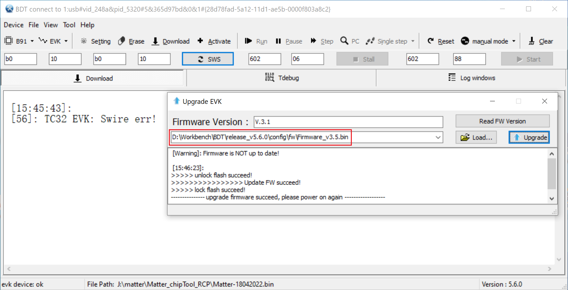Click the Upgrade button
Viewport: 568px width, 290px height.
(529, 137)
